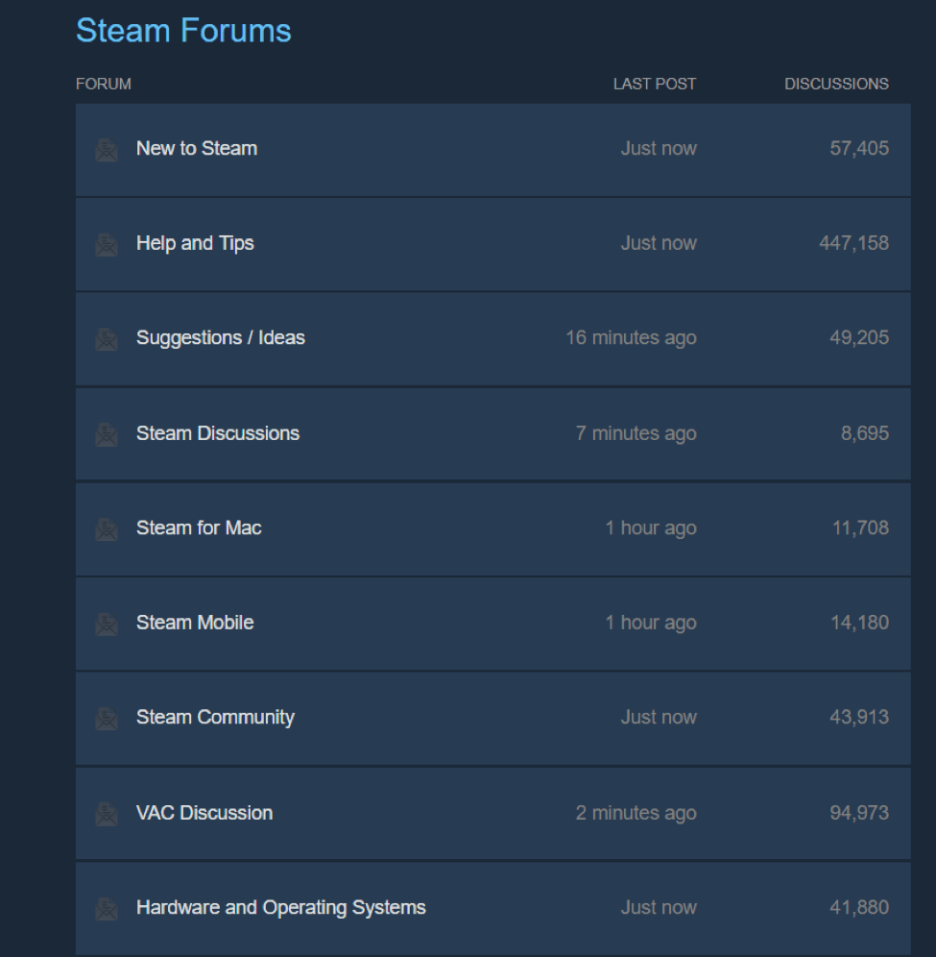This screenshot has height=957, width=936.
Task: Open the Steam Discussions forum link
Action: (x=218, y=433)
